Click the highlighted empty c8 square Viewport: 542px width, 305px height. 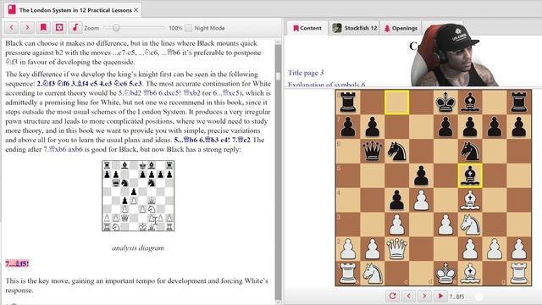tap(397, 103)
